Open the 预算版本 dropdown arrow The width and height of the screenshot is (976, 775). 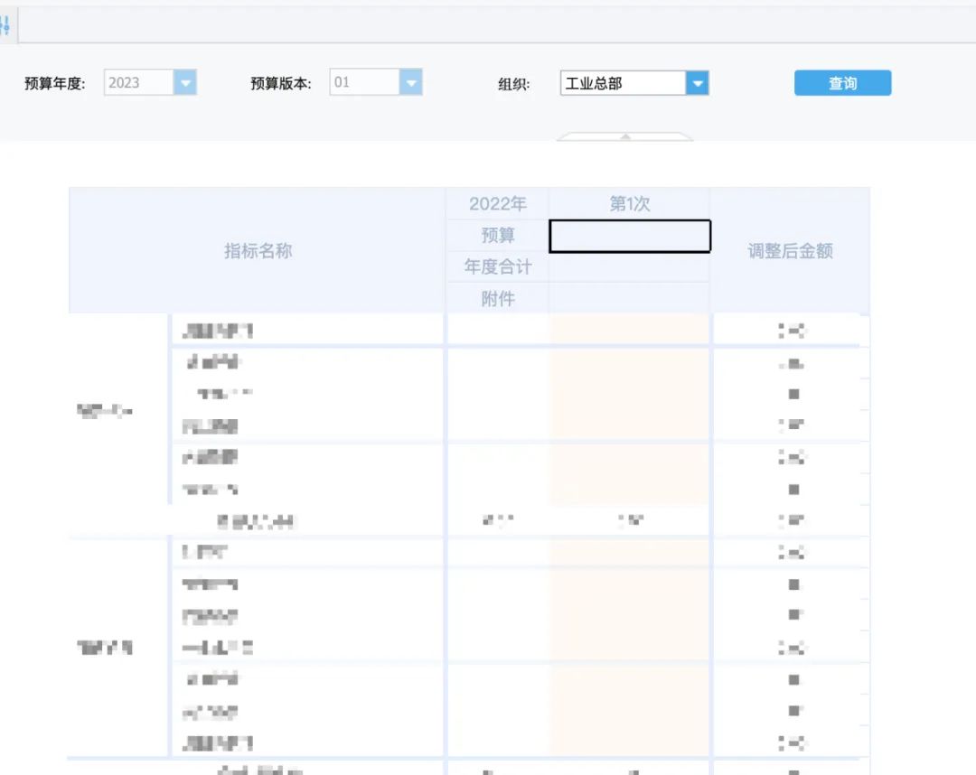(410, 82)
